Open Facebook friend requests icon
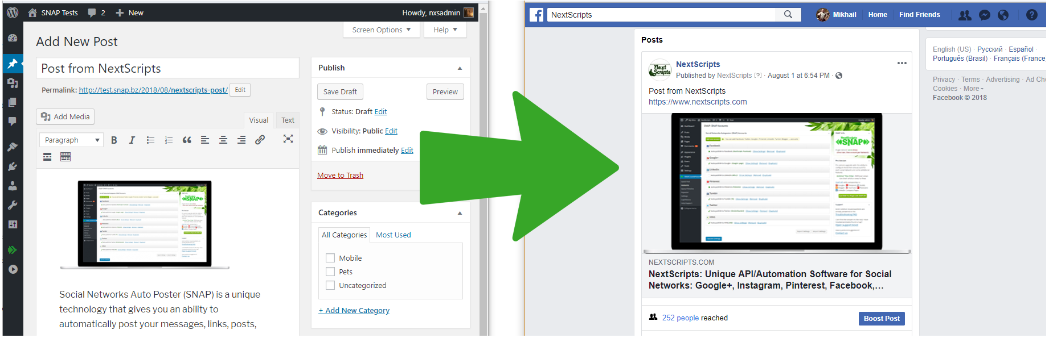Screen dimensions: 1049x338 (965, 15)
